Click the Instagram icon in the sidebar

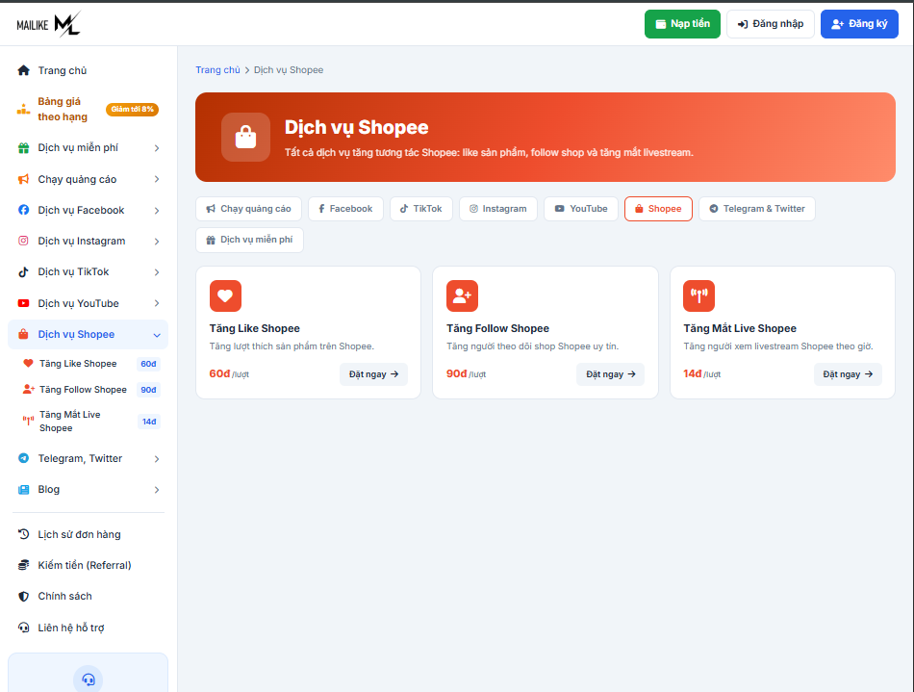point(23,241)
